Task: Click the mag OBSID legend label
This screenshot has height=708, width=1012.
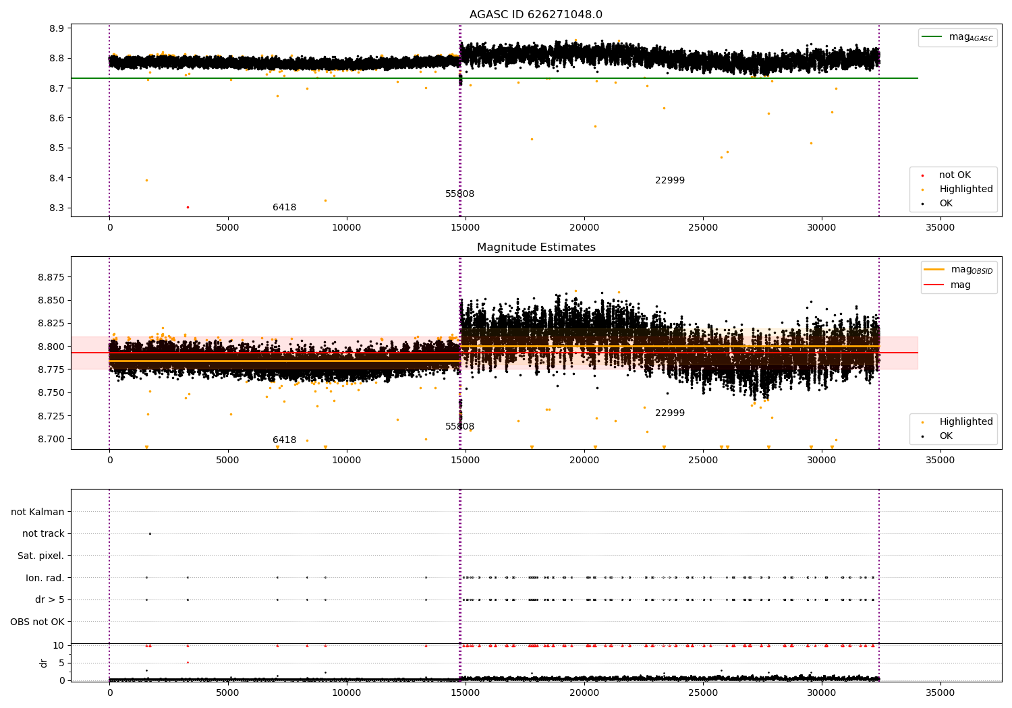Action: [972, 270]
